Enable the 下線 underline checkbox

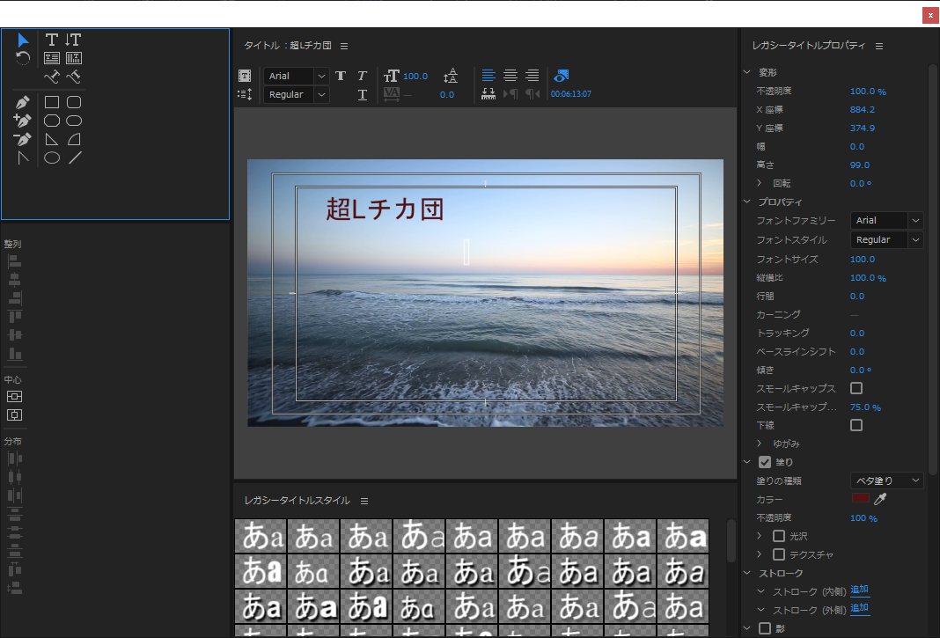tap(856, 425)
